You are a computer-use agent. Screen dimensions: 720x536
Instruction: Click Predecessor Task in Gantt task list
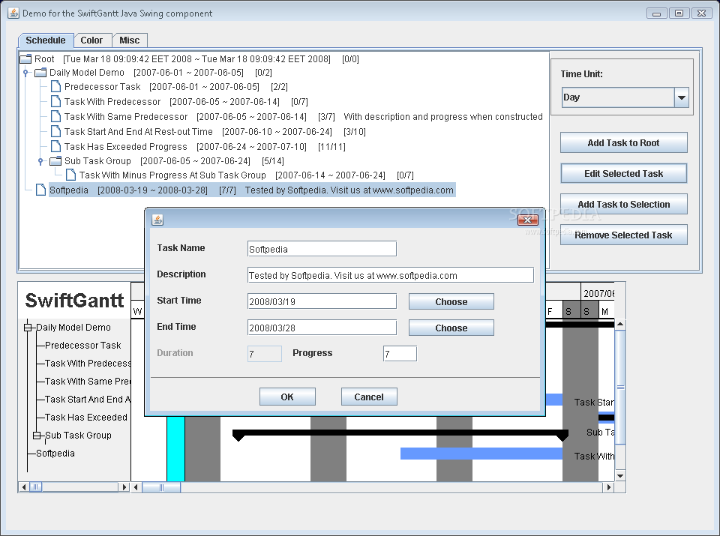coord(82,345)
